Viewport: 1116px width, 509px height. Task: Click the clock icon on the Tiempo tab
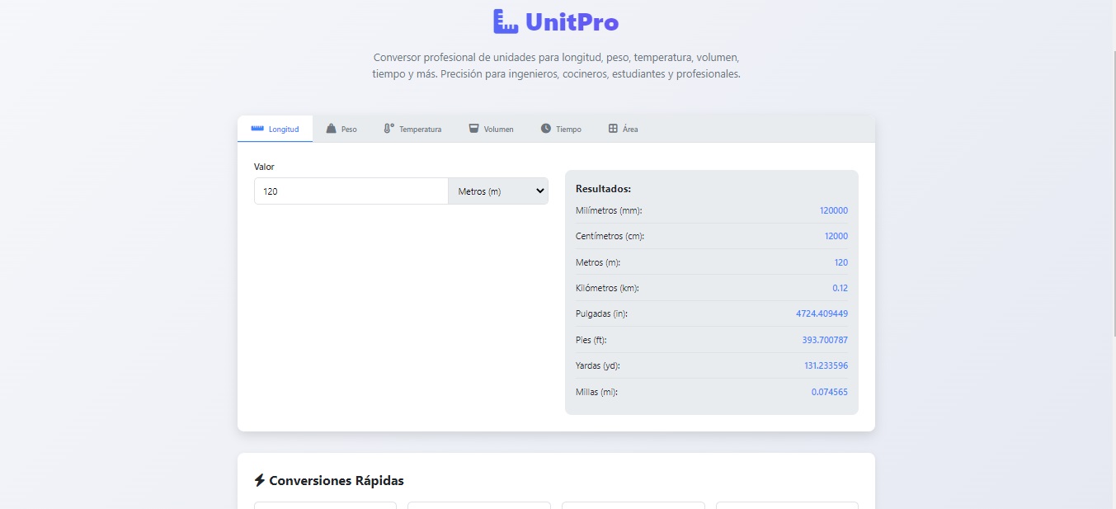(544, 129)
